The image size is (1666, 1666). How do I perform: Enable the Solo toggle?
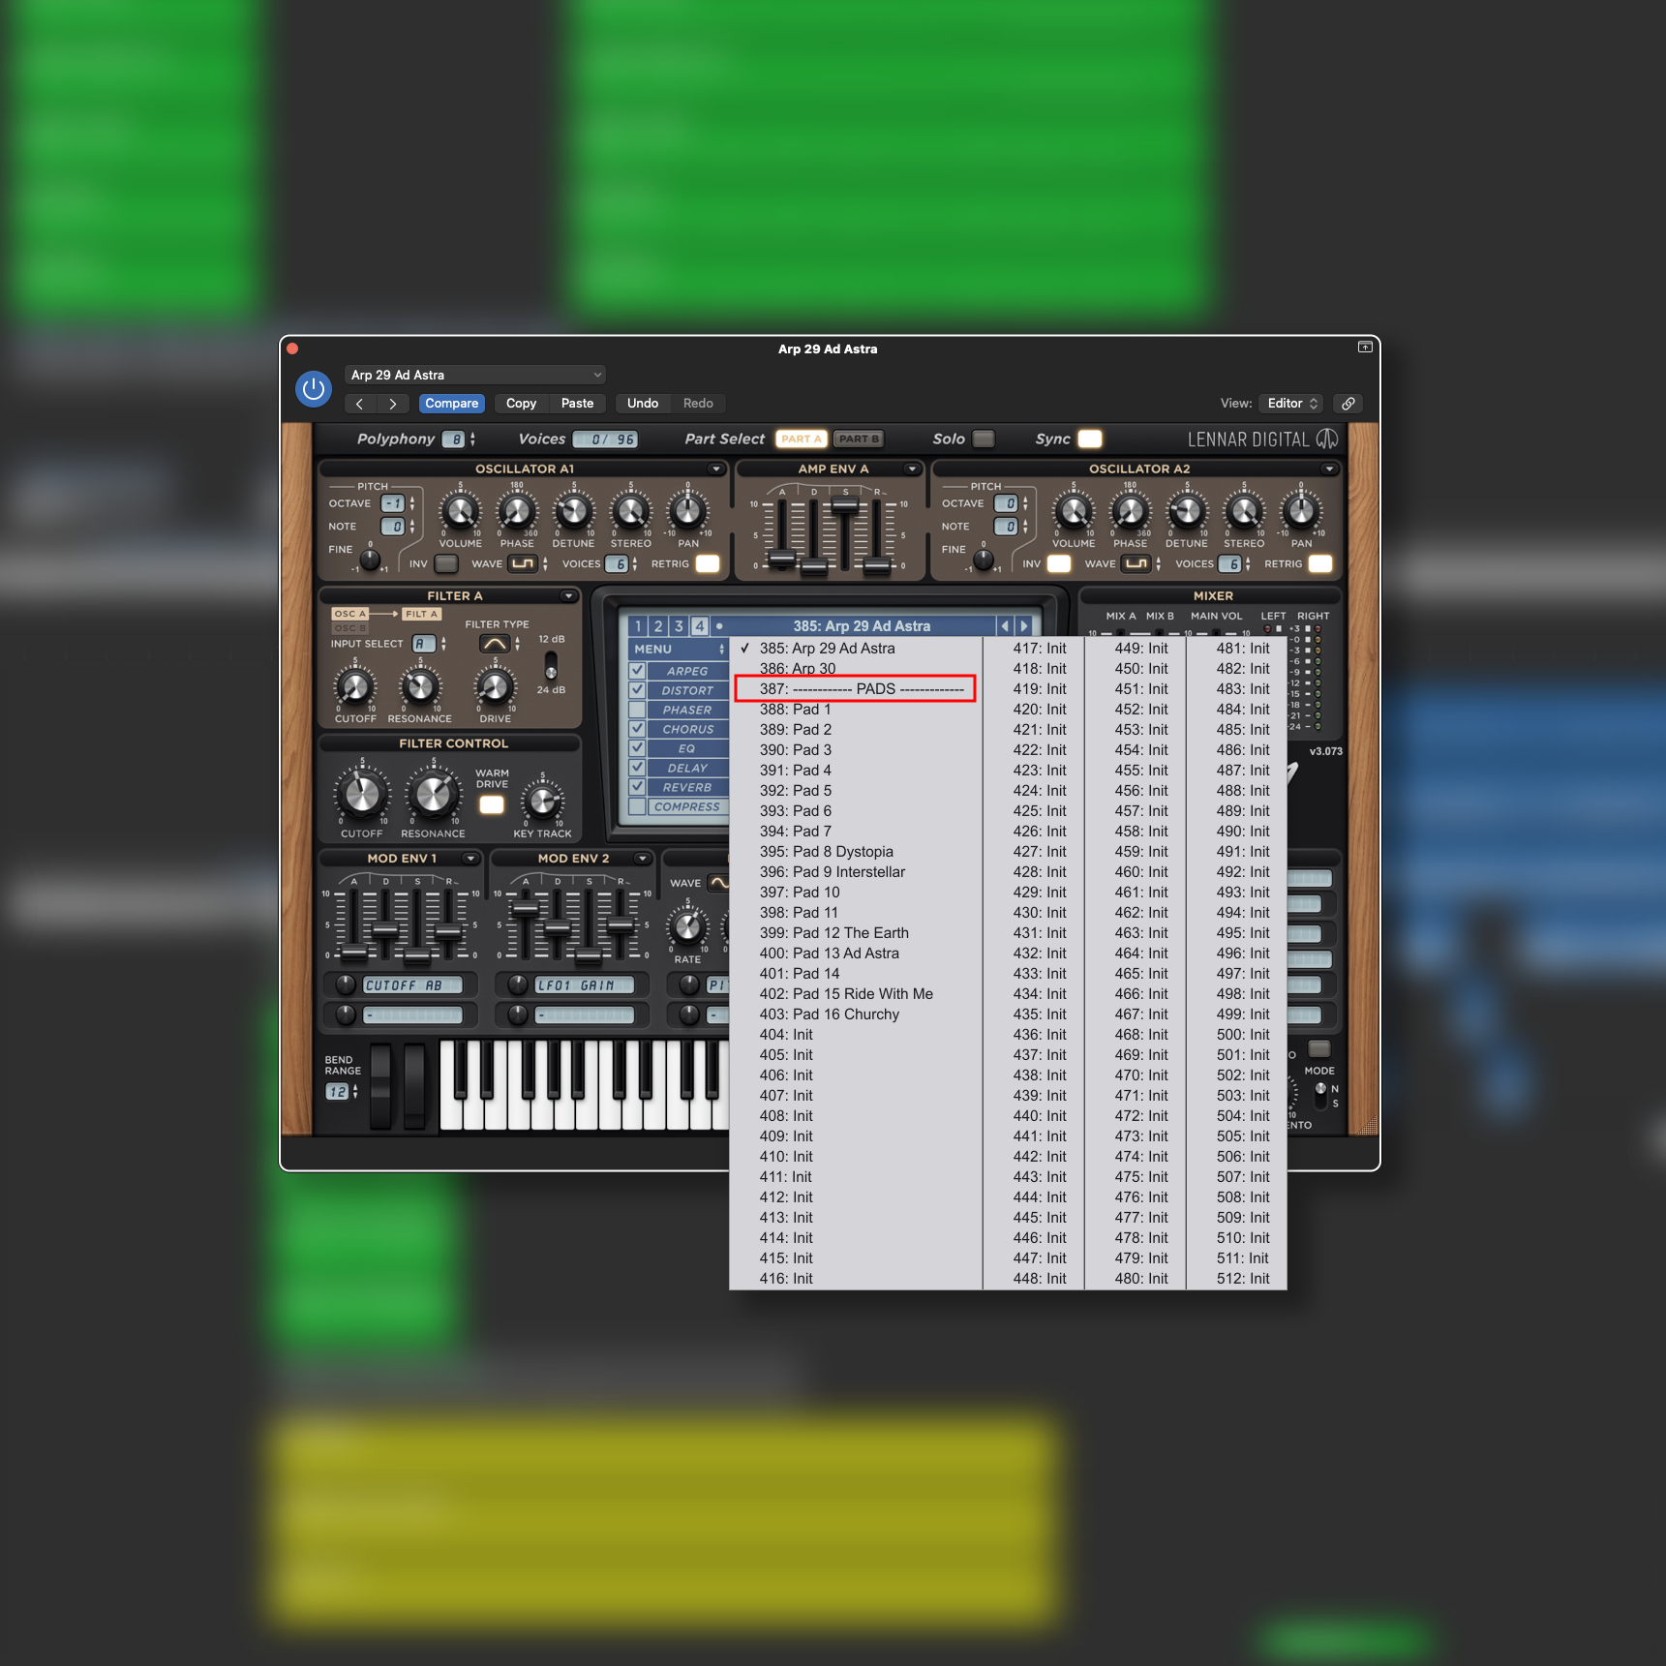(984, 439)
